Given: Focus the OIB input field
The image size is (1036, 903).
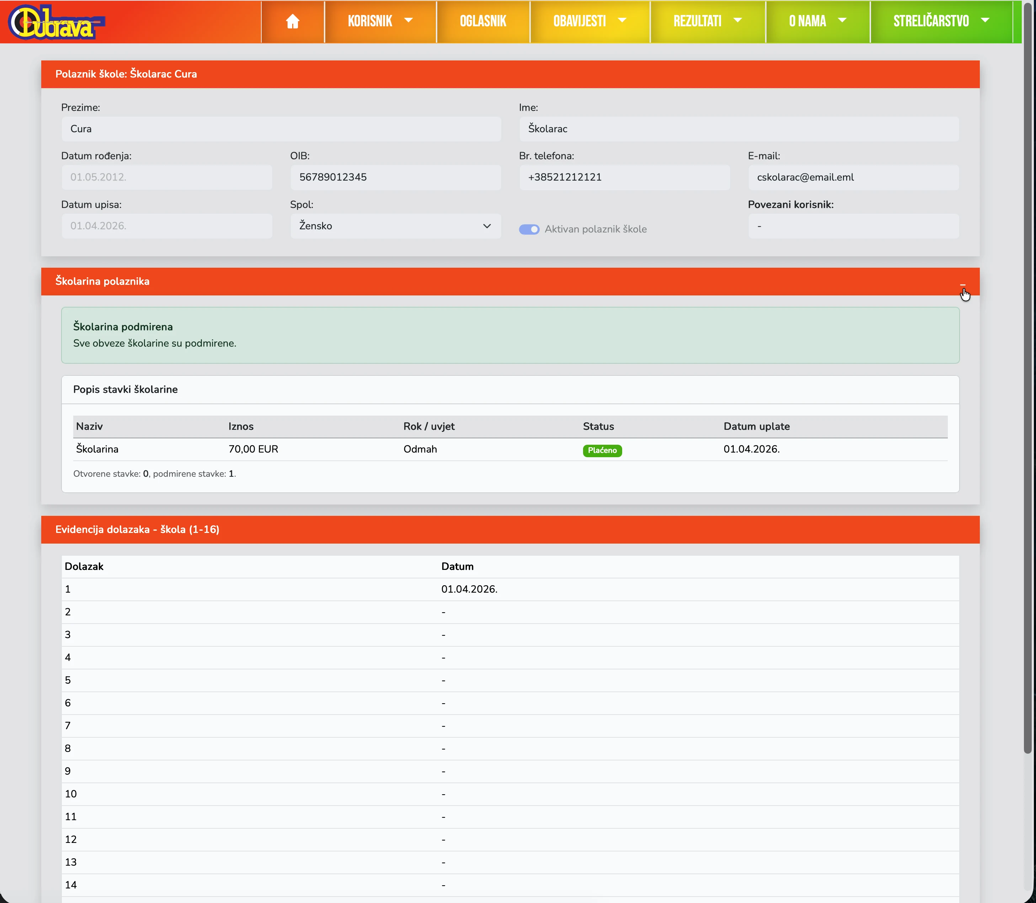Looking at the screenshot, I should (395, 177).
